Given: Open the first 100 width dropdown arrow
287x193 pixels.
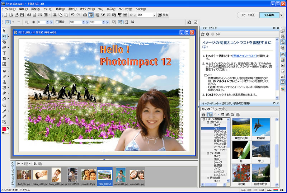Looking at the screenshot, I should coord(87,22).
